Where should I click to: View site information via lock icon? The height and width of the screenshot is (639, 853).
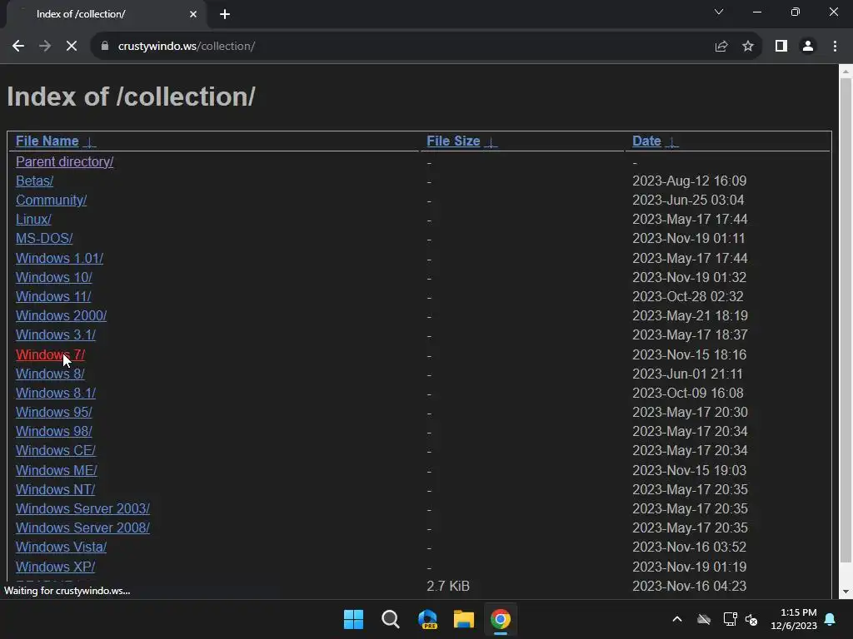[104, 47]
